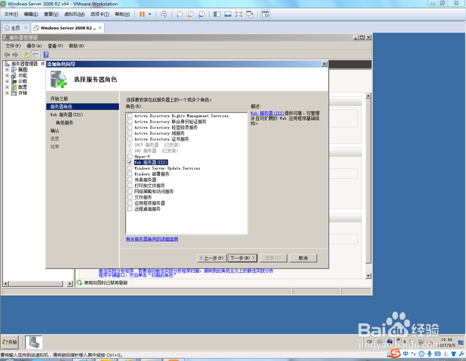The height and width of the screenshot is (361, 466).
Task: Open VMware 文件(F) menu
Action: tap(11, 14)
